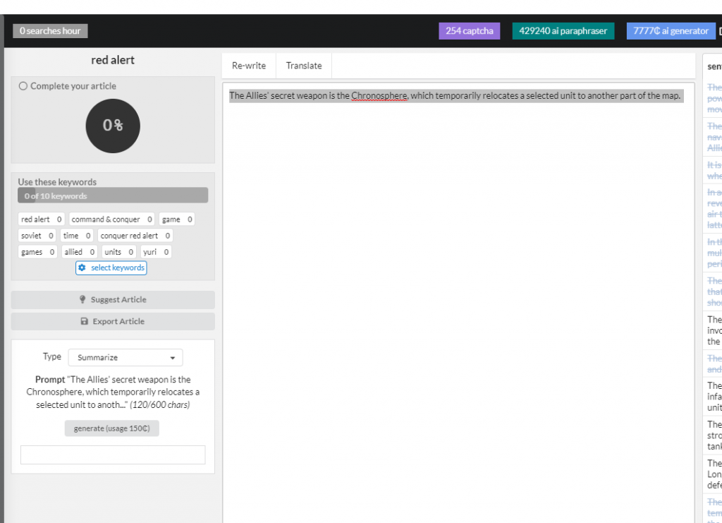This screenshot has height=523, width=722.
Task: Open the Type dropdown showing Summarize
Action: (126, 358)
